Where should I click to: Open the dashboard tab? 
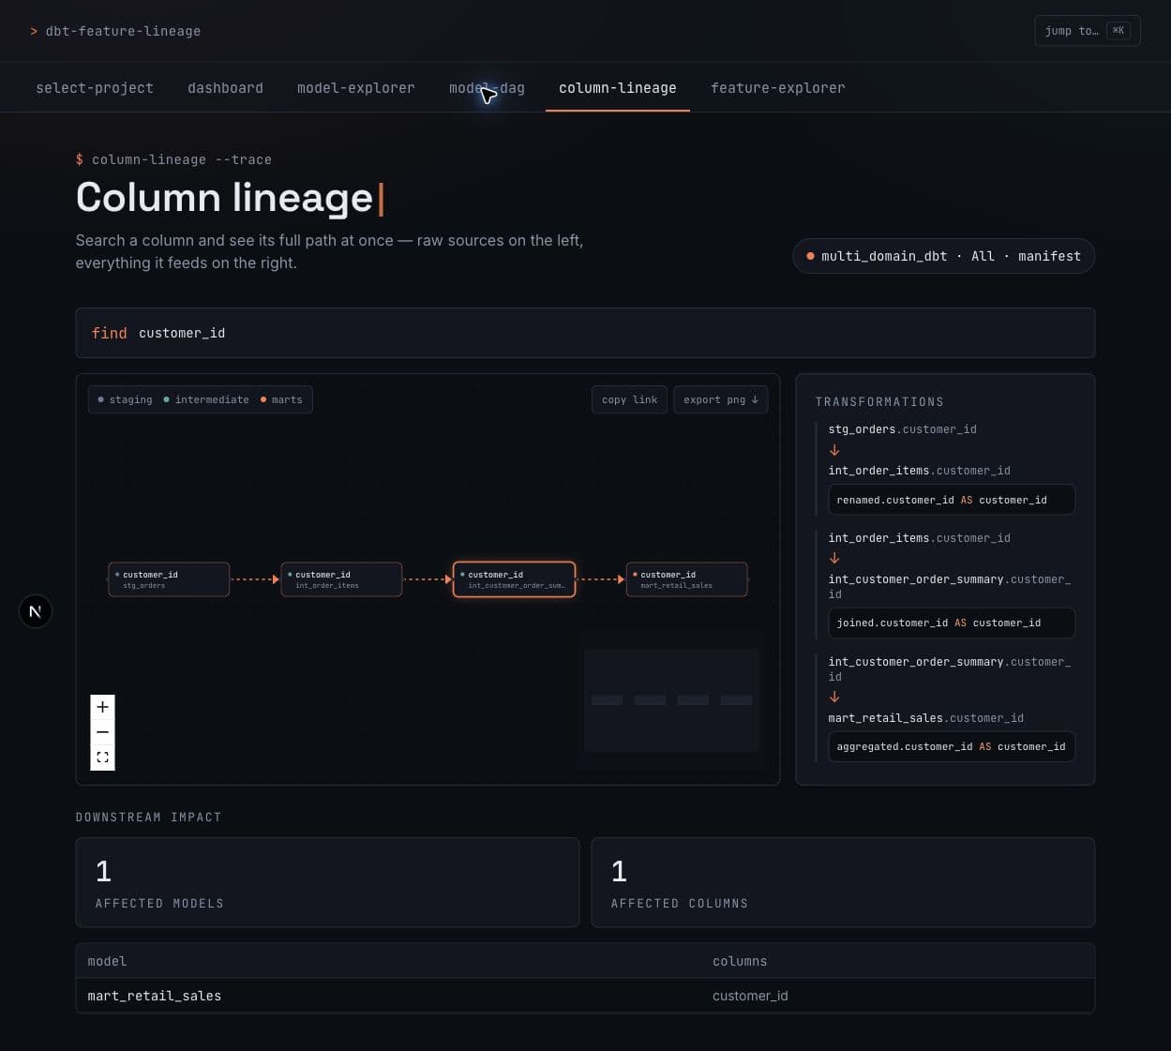[x=225, y=88]
